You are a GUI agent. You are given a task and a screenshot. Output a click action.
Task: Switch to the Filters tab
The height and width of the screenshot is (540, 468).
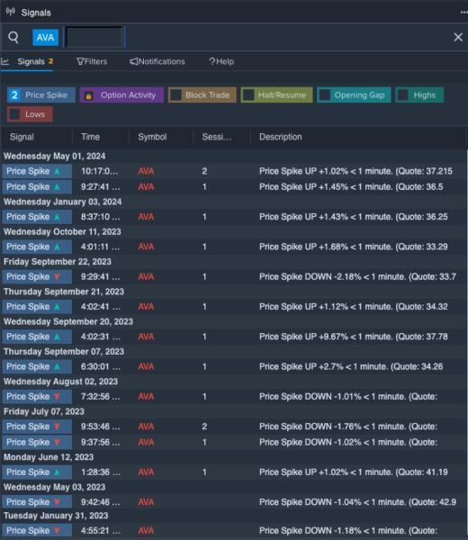pyautogui.click(x=92, y=61)
